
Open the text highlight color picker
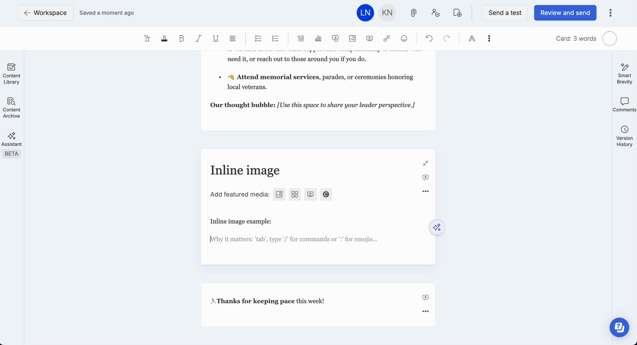pyautogui.click(x=164, y=39)
